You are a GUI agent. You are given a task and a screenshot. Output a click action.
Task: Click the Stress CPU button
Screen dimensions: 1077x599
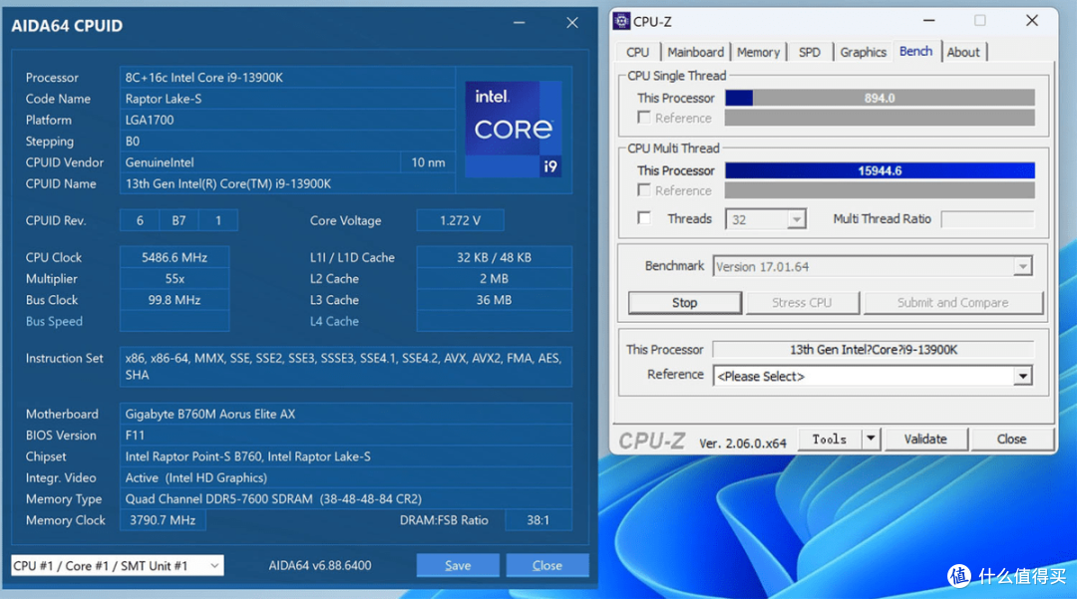pos(802,303)
